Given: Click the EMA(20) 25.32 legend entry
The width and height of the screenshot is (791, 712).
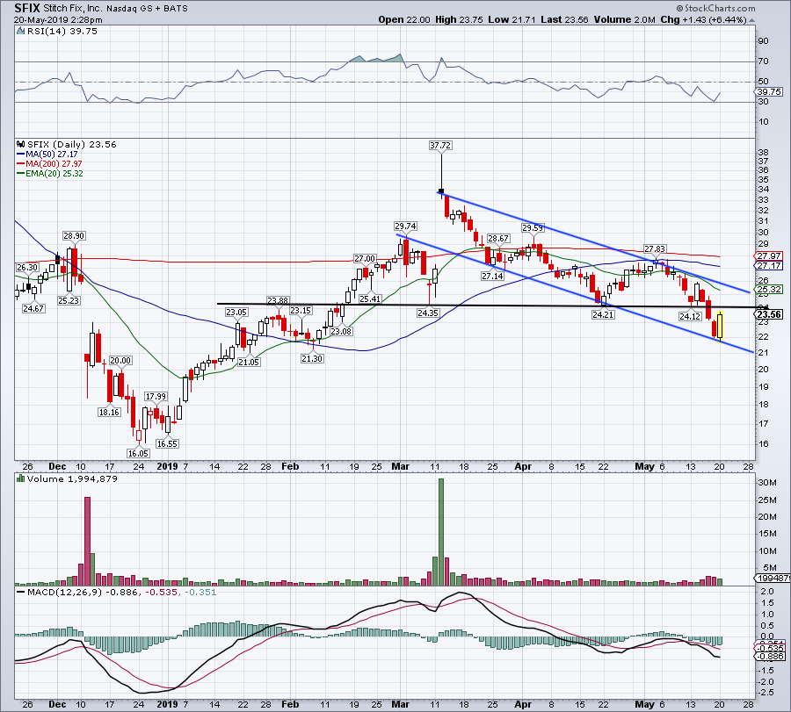Looking at the screenshot, I should [x=50, y=173].
